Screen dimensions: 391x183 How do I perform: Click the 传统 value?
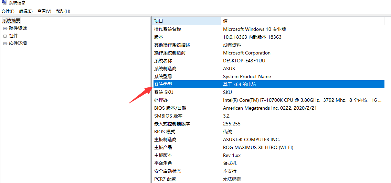[228, 132]
